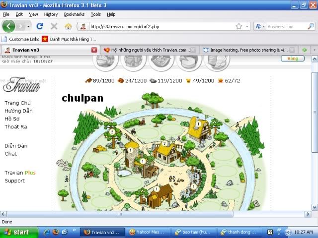Screen dimensions: 318x238
Task: Reload the page with the Refresh icon
Action: tap(40, 26)
